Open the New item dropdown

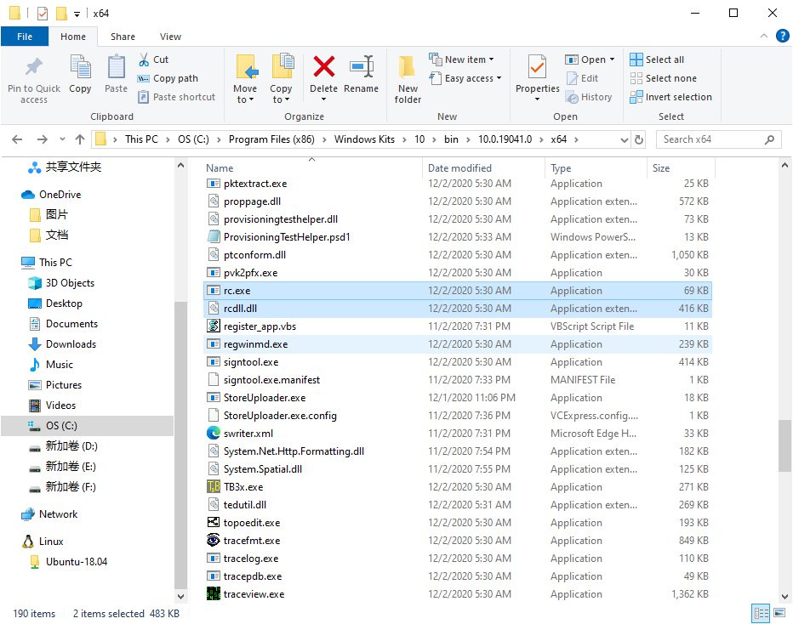[x=462, y=60]
